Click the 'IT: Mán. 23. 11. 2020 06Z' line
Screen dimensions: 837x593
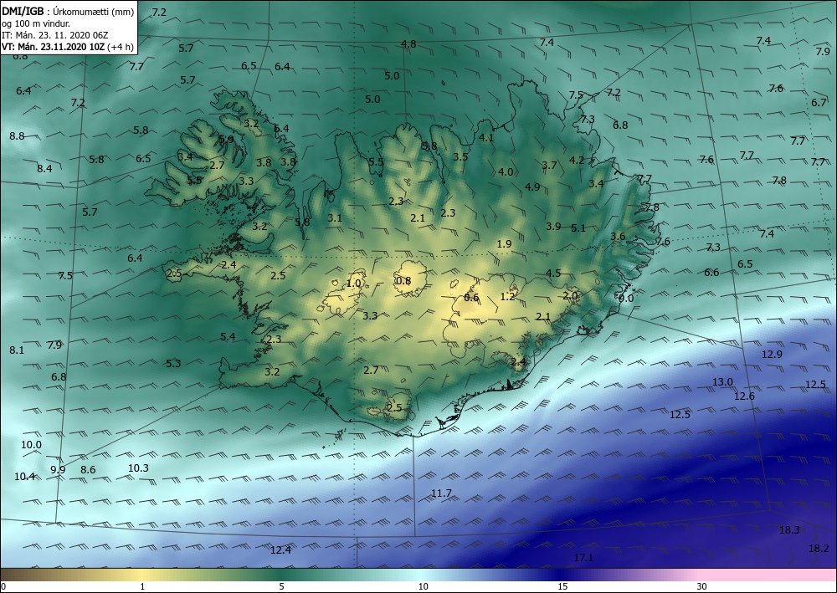55,35
